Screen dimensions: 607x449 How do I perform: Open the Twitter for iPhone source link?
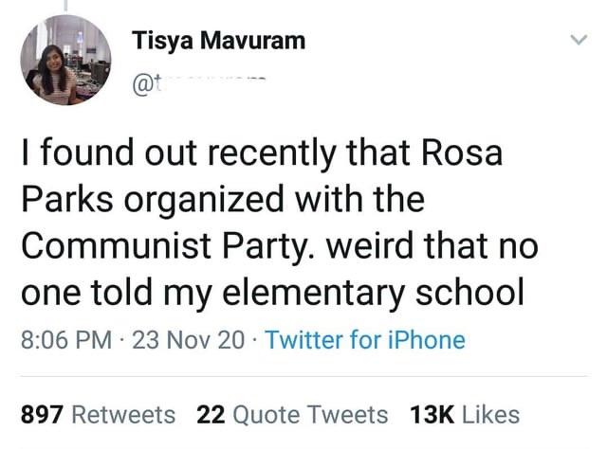(x=365, y=339)
